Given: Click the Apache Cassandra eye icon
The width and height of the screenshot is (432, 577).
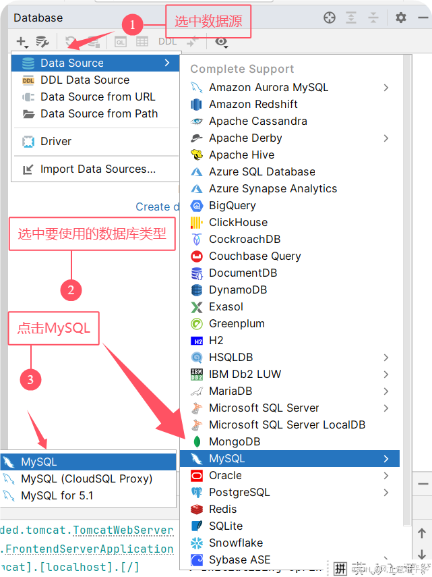Looking at the screenshot, I should pos(197,121).
